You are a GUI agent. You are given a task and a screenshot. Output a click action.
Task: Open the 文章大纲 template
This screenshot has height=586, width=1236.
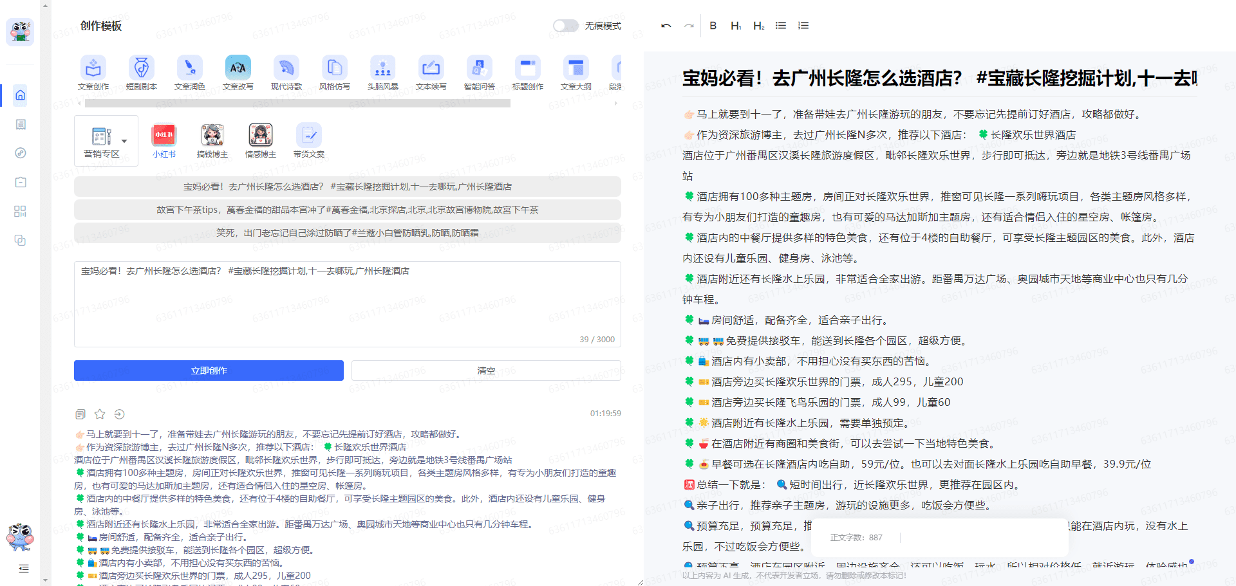576,73
